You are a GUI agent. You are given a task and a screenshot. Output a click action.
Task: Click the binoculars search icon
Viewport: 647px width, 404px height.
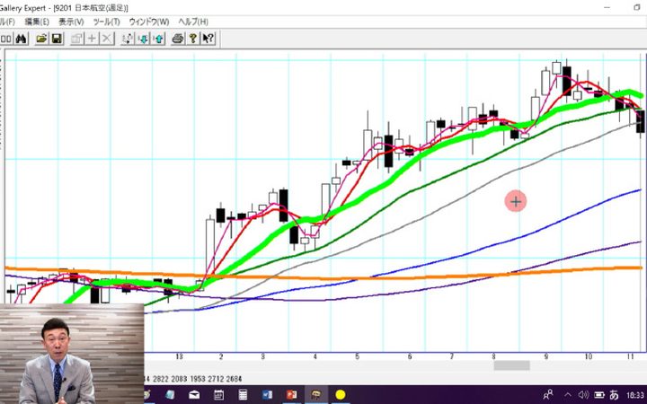tap(21, 39)
